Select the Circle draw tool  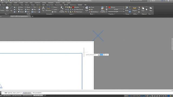(x=7, y=9)
